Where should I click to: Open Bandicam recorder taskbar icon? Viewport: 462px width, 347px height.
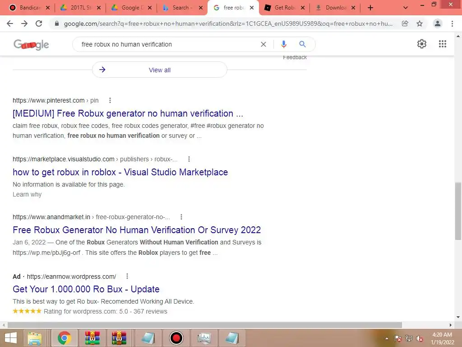click(x=176, y=338)
